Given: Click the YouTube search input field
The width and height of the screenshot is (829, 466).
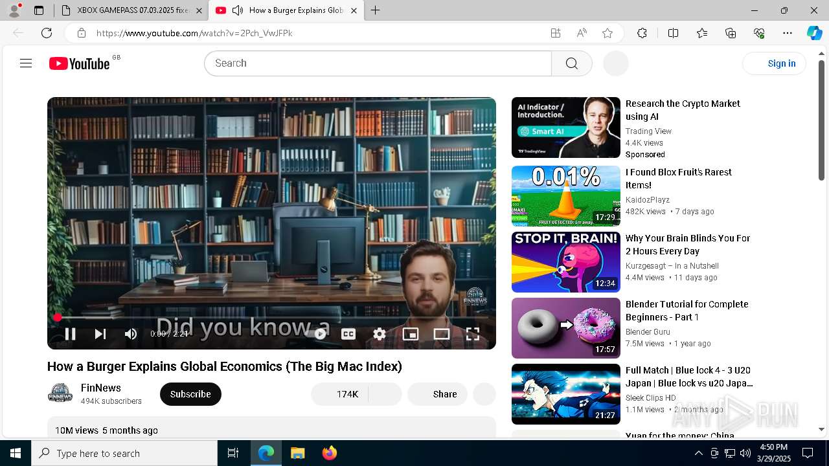Looking at the screenshot, I should coord(378,63).
